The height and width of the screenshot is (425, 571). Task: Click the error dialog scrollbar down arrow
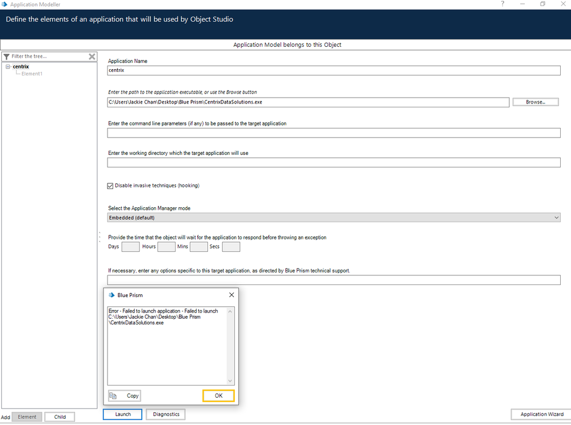tap(230, 380)
